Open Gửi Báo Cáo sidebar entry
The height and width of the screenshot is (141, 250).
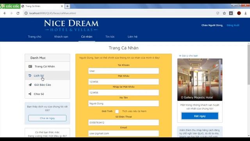[47, 85]
